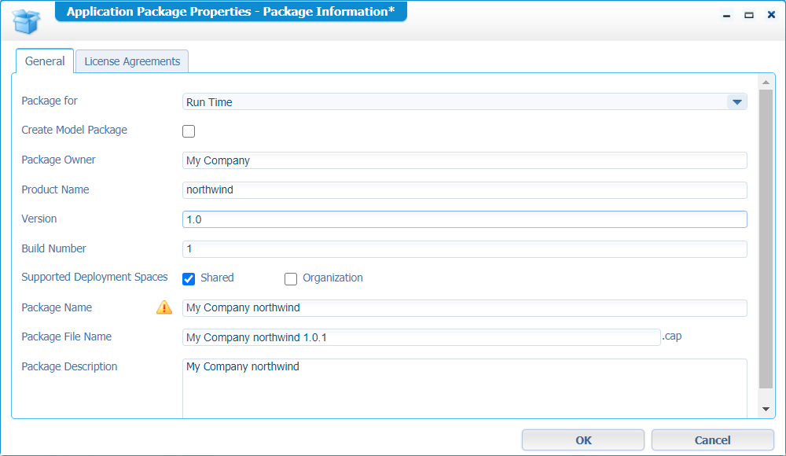Enable the Create Model Package checkbox
Image resolution: width=786 pixels, height=456 pixels.
(189, 131)
